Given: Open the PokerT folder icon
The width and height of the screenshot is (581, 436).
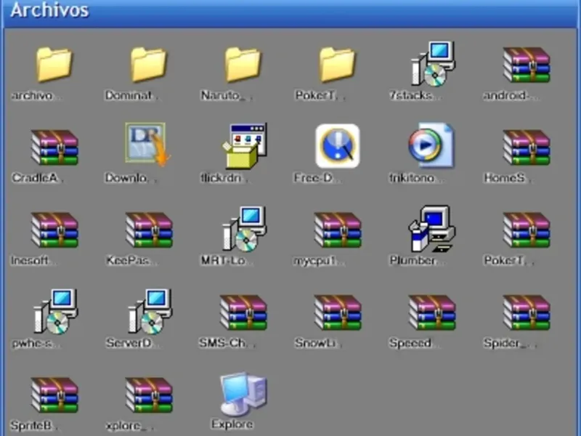Looking at the screenshot, I should coord(337,64).
